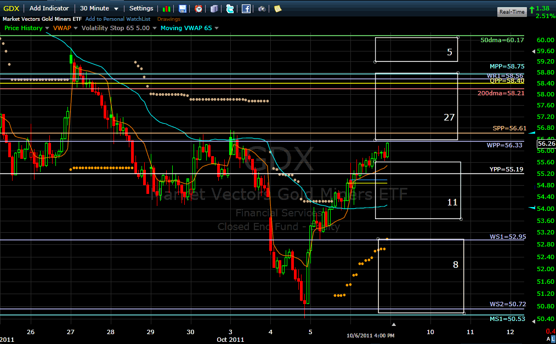Click the time axis triangle marker
This screenshot has width=556, height=344.
point(393,324)
